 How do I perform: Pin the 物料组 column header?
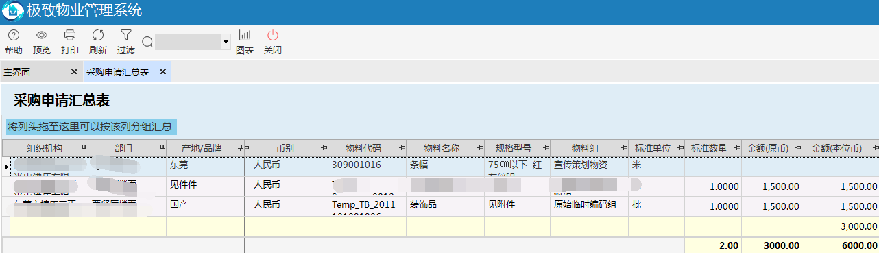point(624,148)
